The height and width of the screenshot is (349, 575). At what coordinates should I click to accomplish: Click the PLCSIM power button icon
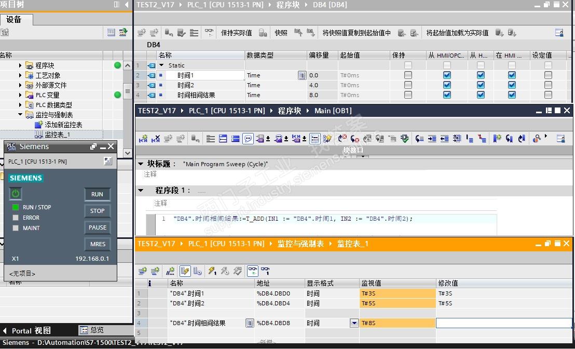tap(16, 193)
